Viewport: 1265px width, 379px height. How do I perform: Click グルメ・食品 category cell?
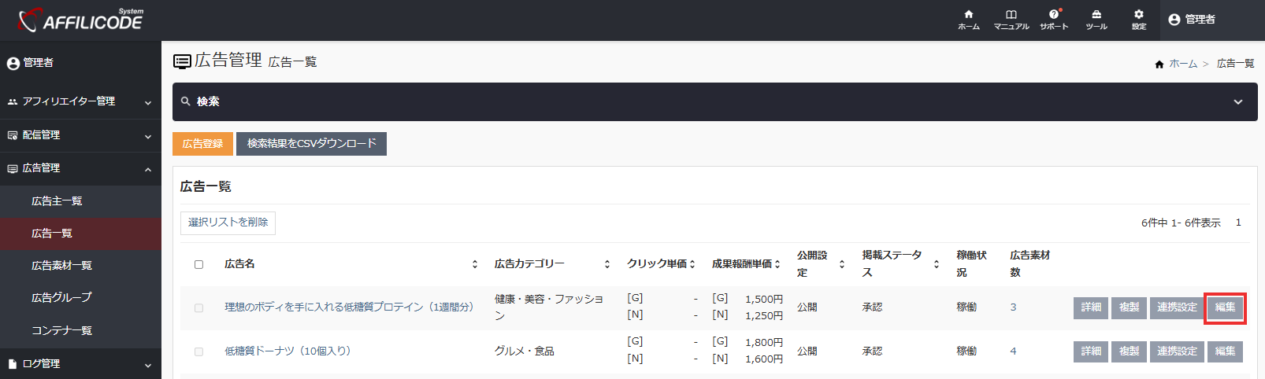pos(524,351)
